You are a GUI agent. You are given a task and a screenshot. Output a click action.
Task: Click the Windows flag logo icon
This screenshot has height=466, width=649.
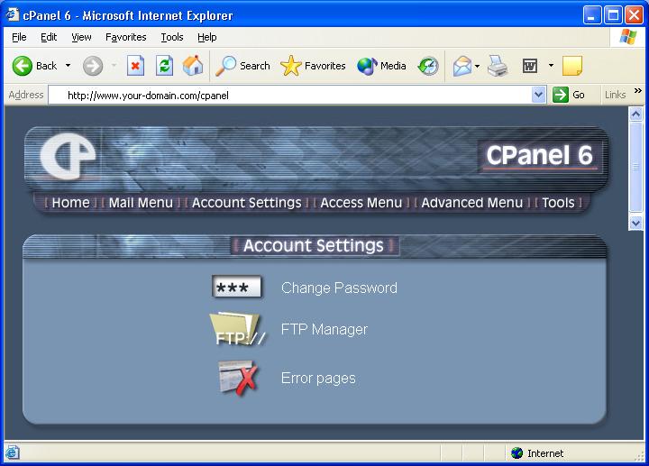click(628, 37)
